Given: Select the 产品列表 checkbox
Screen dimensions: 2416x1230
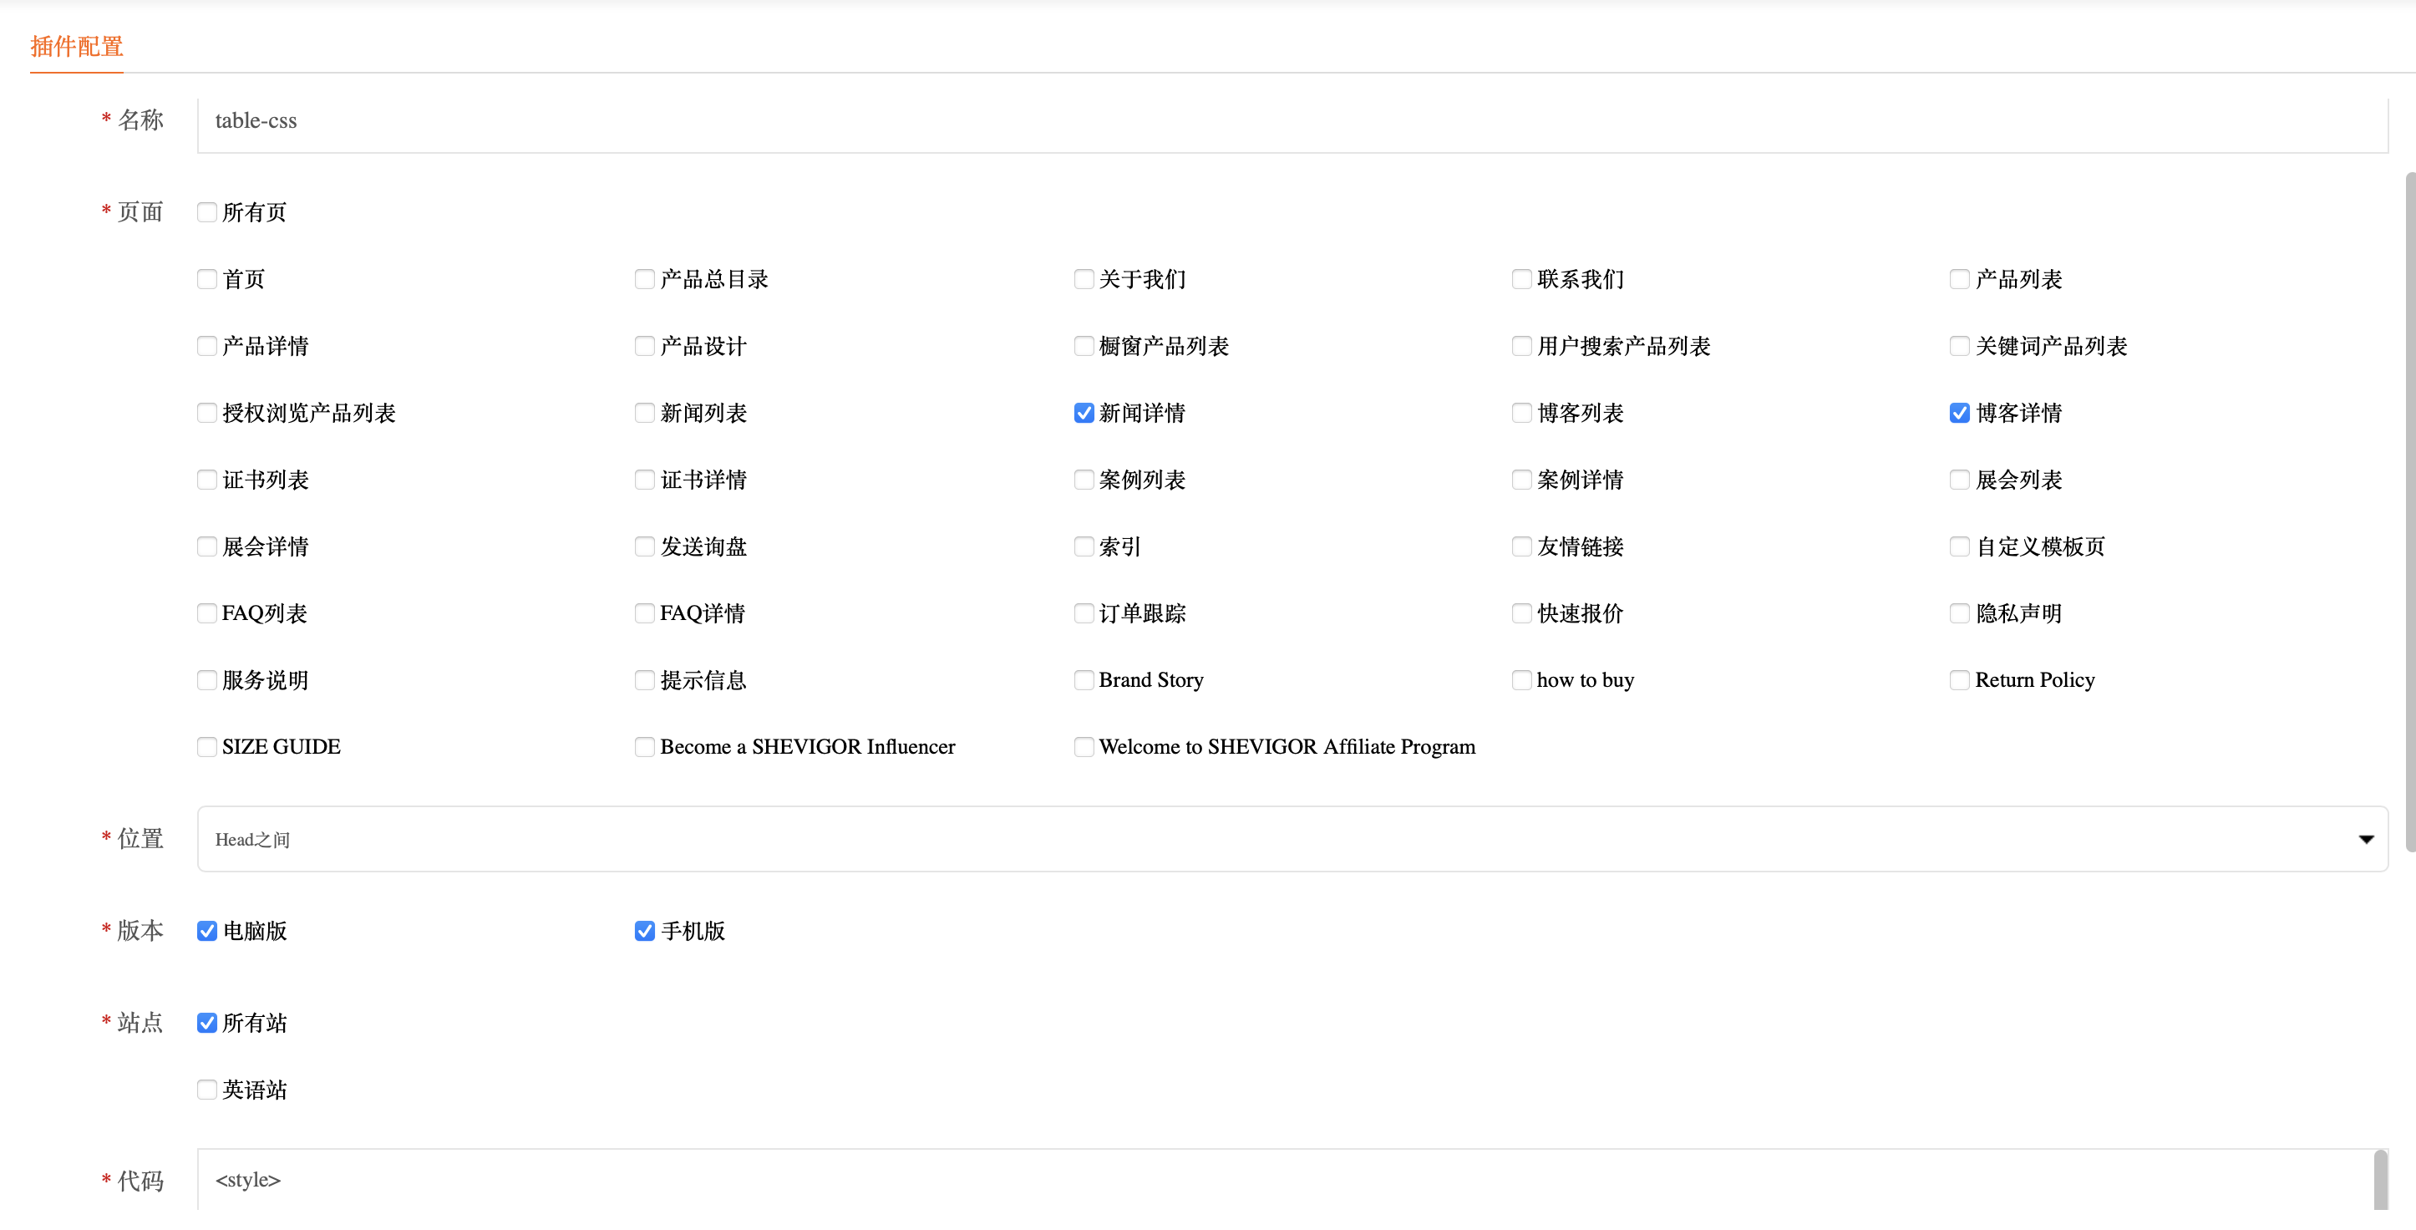Looking at the screenshot, I should pos(1960,278).
